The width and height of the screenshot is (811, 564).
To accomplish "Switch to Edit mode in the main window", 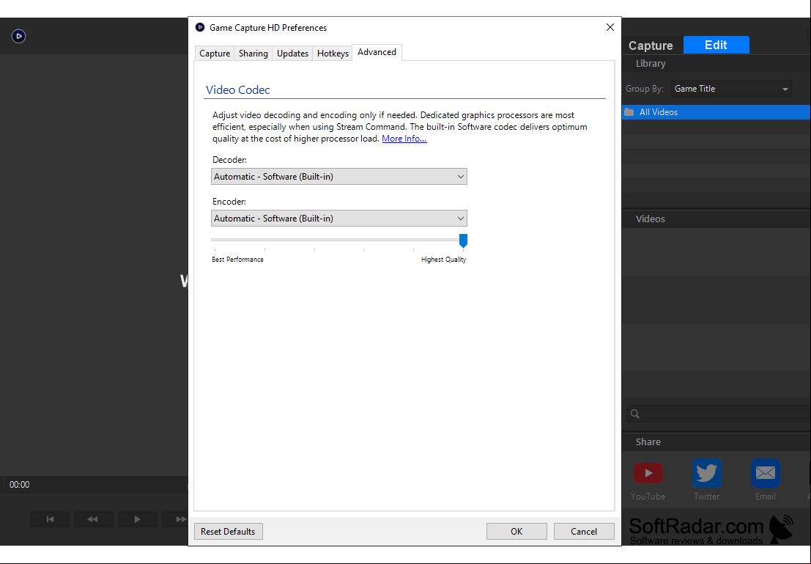I will (716, 45).
